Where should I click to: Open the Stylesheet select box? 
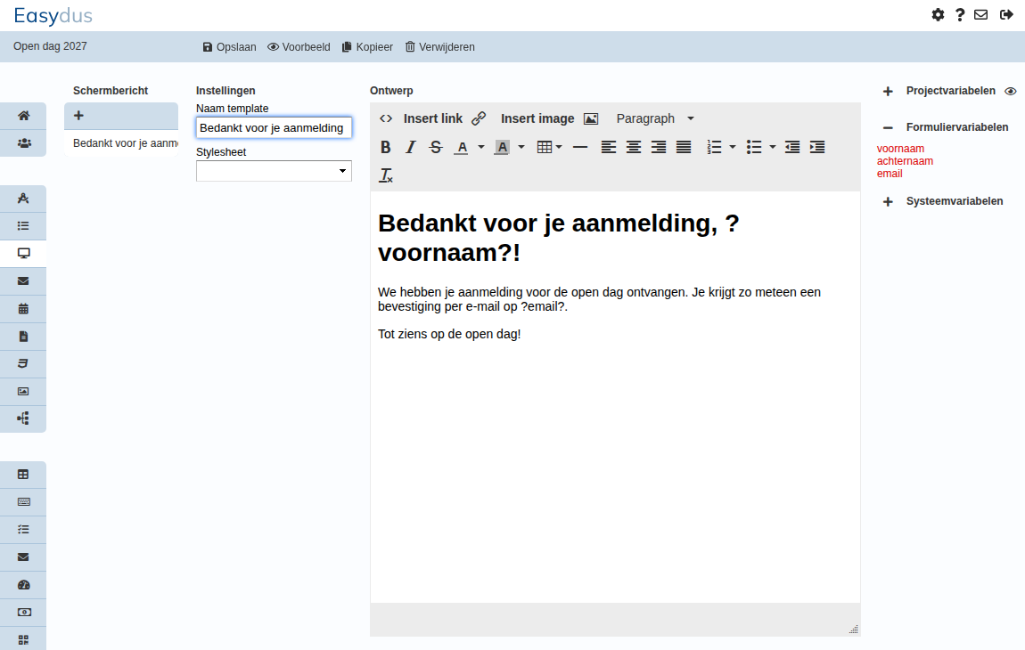(274, 171)
